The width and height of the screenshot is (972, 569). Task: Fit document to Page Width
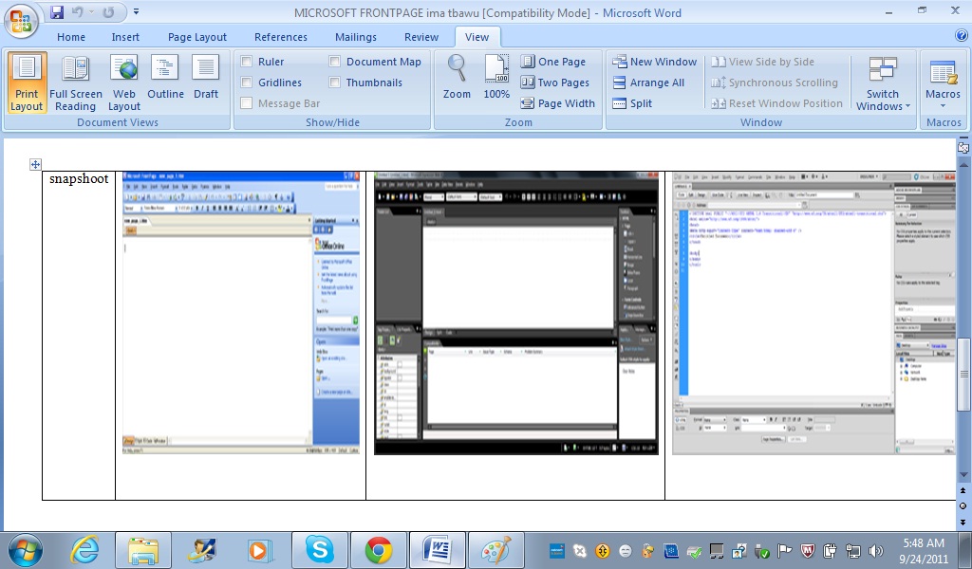click(558, 103)
